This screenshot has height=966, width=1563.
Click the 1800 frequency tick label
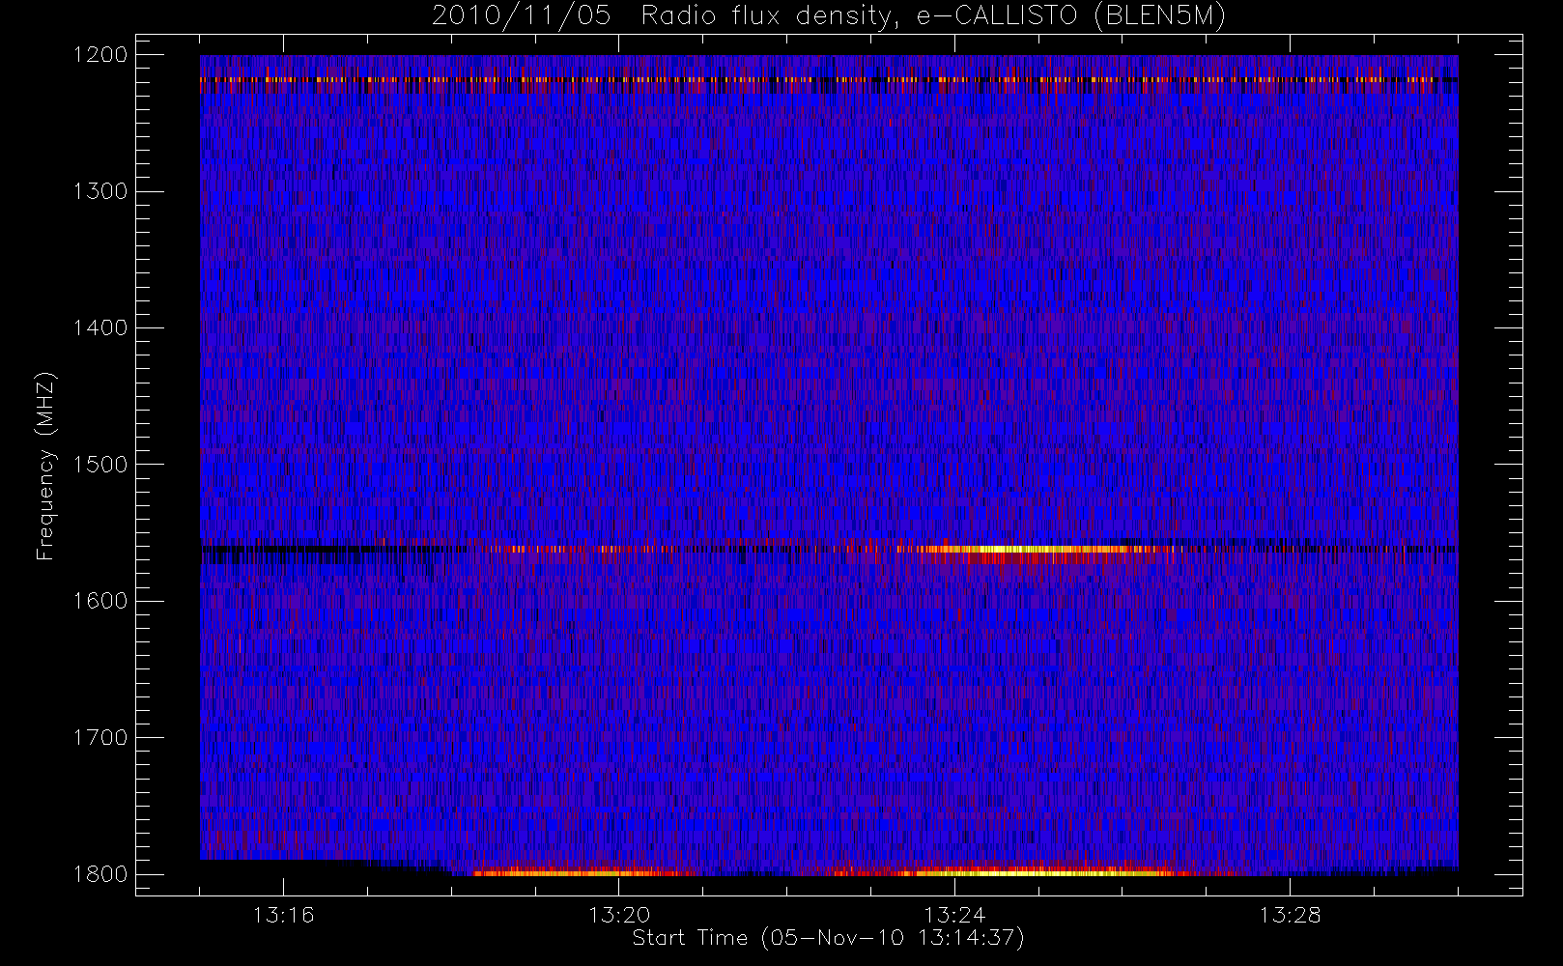click(100, 874)
